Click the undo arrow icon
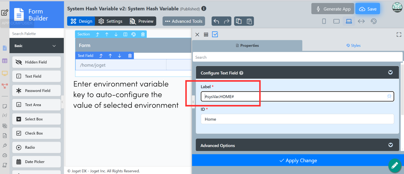The image size is (404, 174). pos(216,21)
